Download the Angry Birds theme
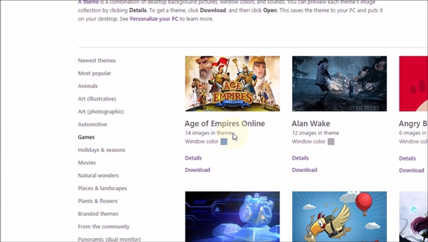 [x=412, y=170]
